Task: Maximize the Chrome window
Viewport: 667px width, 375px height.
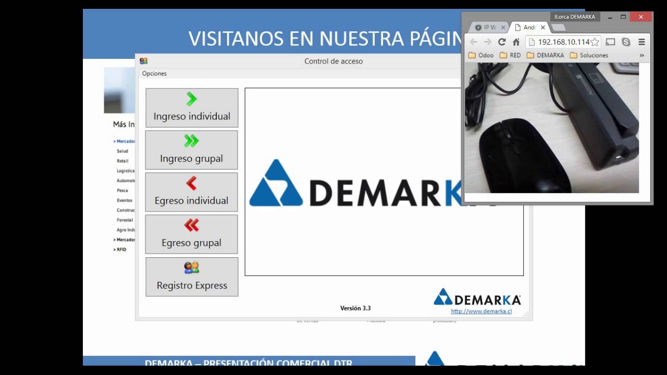Action: click(623, 17)
